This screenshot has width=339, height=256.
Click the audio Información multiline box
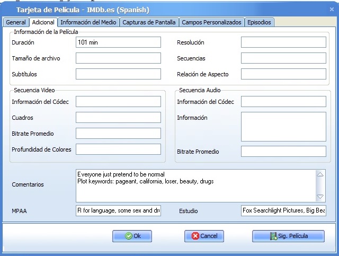283,126
